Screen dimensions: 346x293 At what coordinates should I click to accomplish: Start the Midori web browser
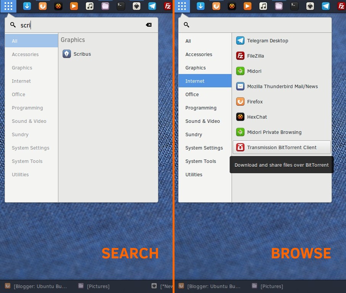click(x=254, y=71)
